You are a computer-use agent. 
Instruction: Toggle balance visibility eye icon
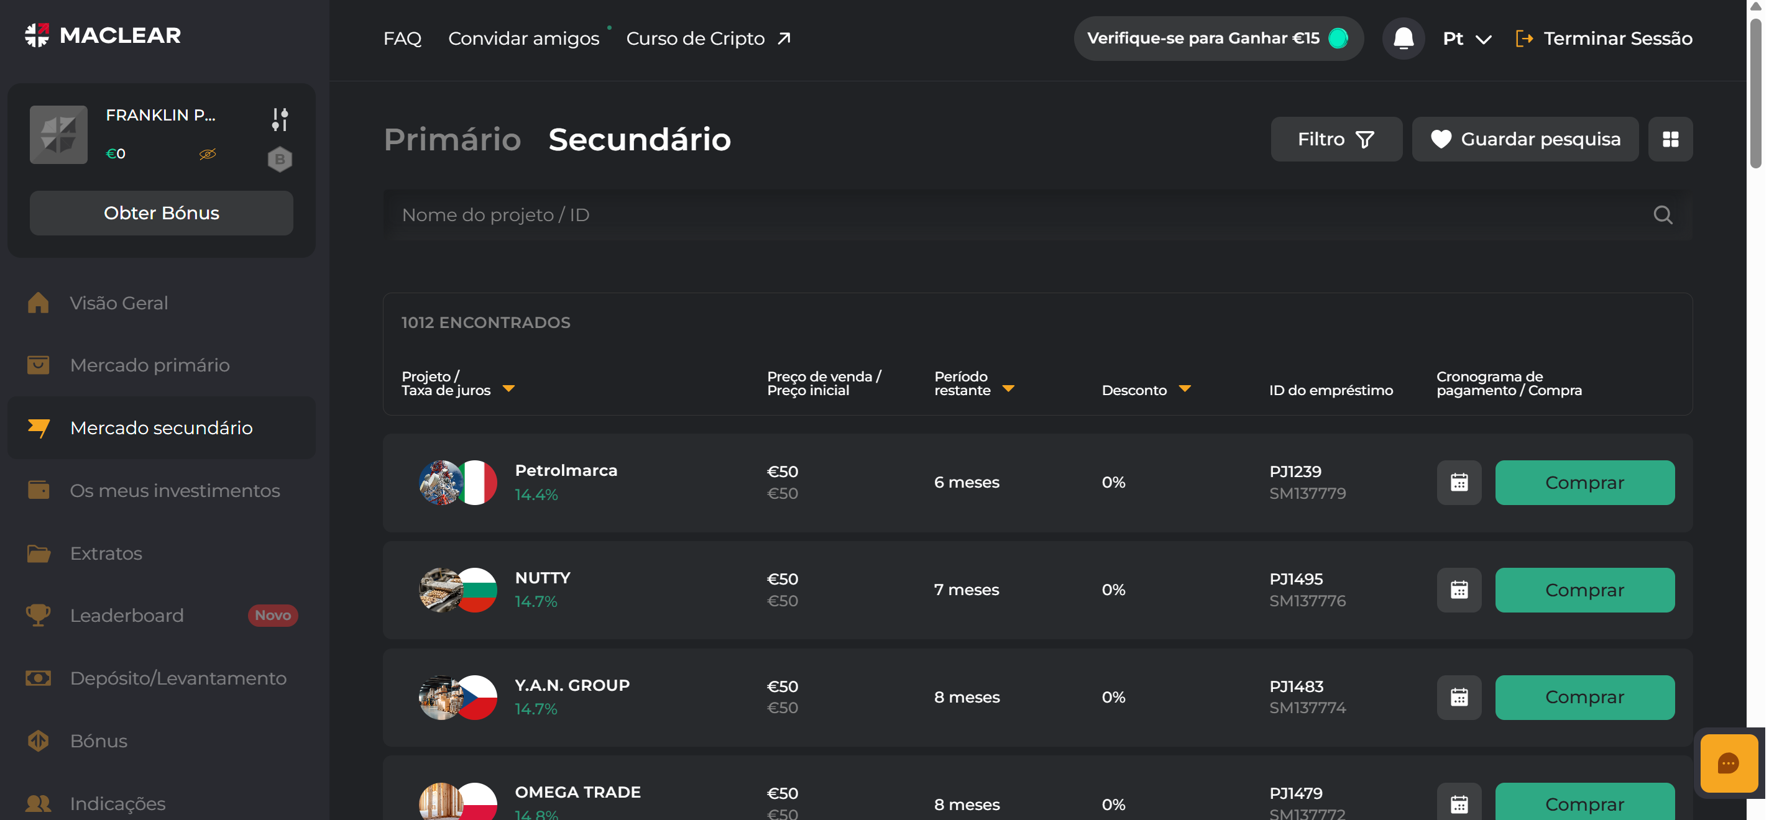pos(208,153)
